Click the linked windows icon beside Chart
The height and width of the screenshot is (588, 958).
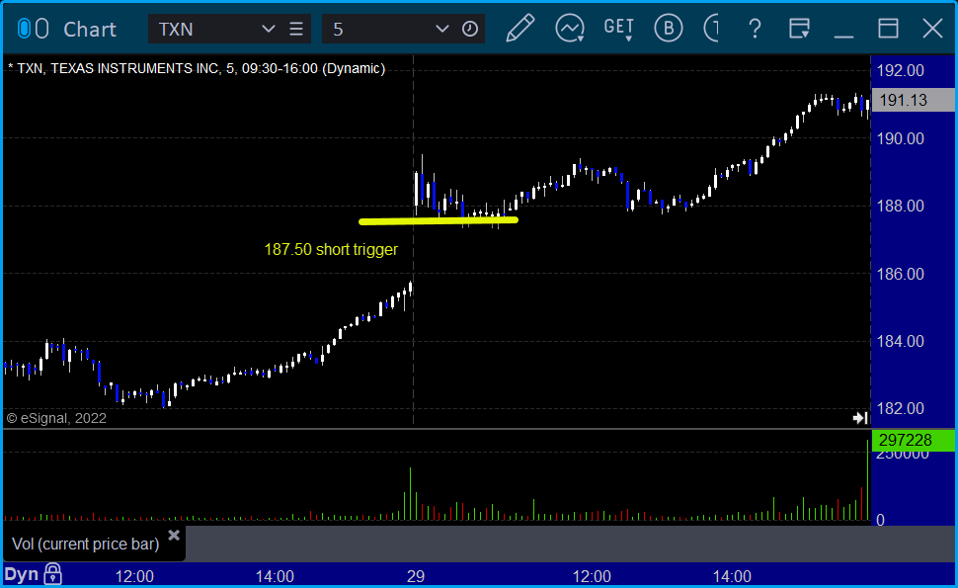pyautogui.click(x=33, y=29)
